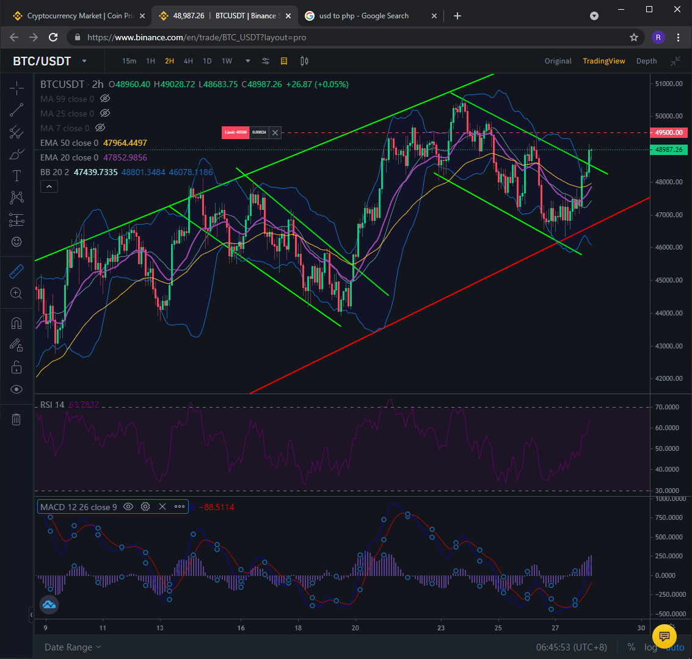Viewport: 692px width, 659px height.
Task: Toggle log scale mode
Action: (x=650, y=647)
